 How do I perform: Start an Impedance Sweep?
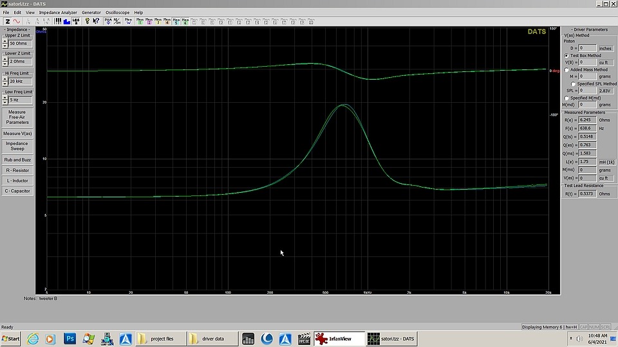(x=17, y=147)
